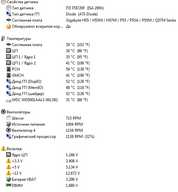Screen dimensions: 178x192
Task: Click the 715 RPM chassis fan value
Action: pyautogui.click(x=73, y=118)
